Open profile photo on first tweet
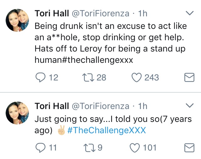The image size is (201, 159). point(17,20)
